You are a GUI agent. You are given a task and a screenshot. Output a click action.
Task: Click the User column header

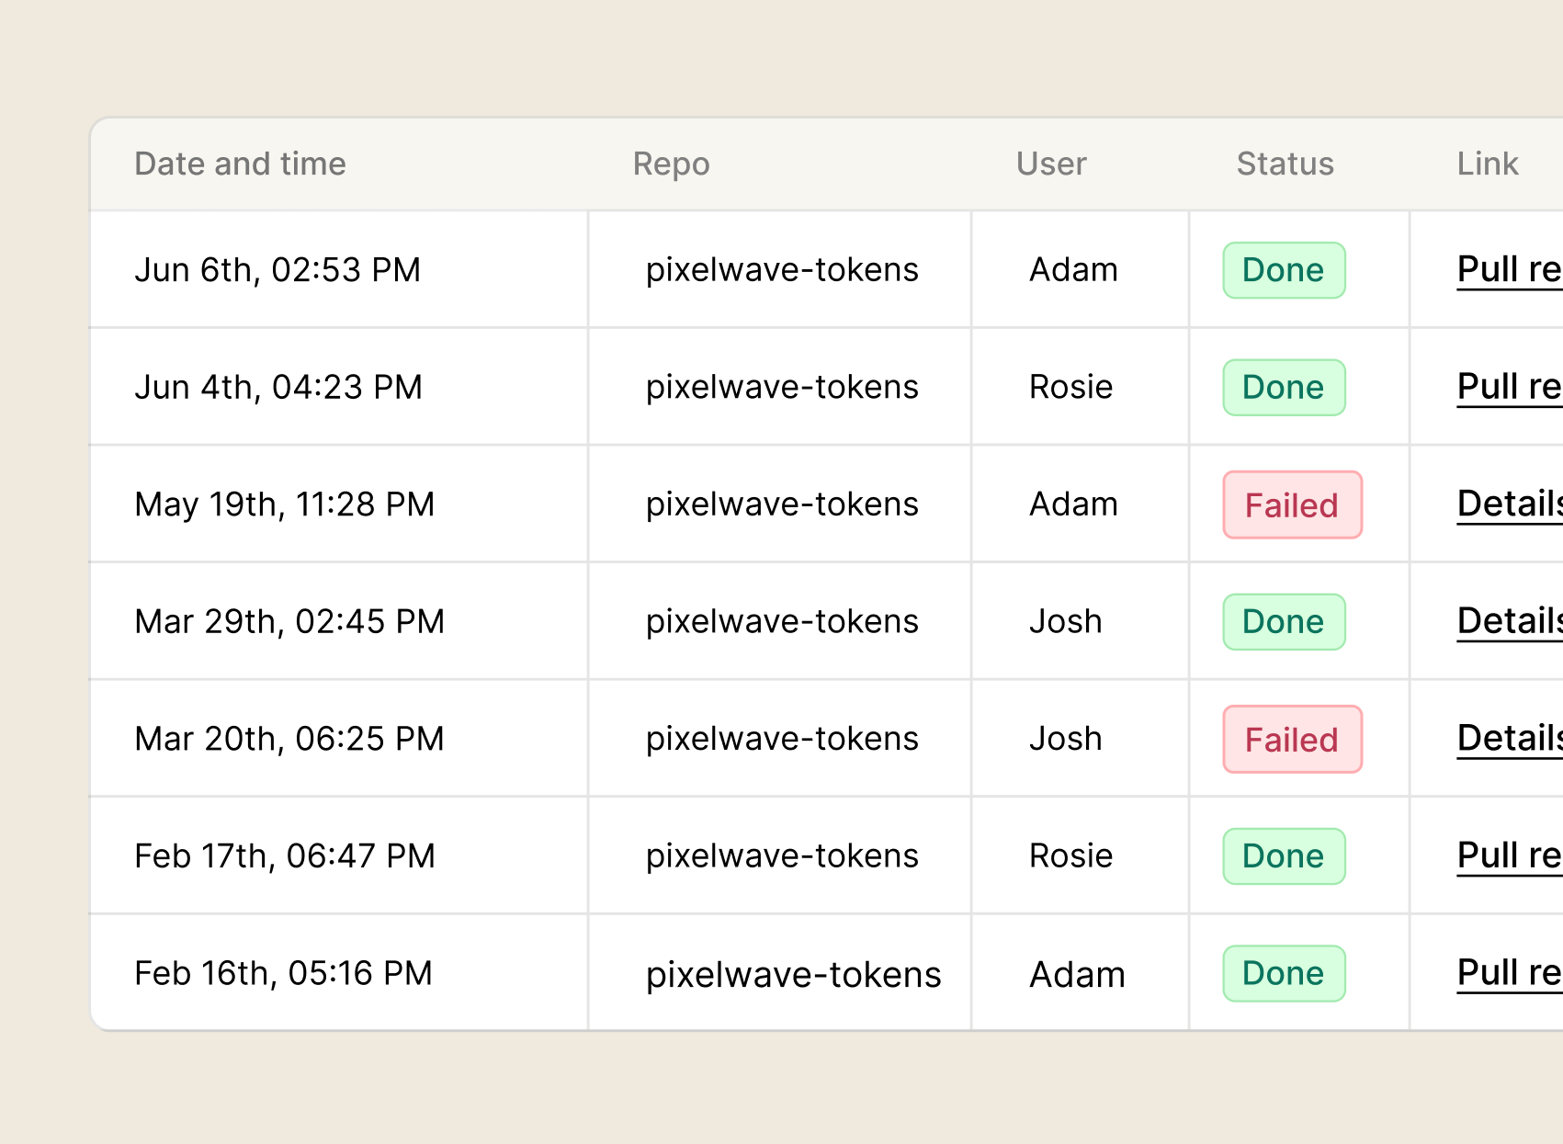pos(1051,164)
